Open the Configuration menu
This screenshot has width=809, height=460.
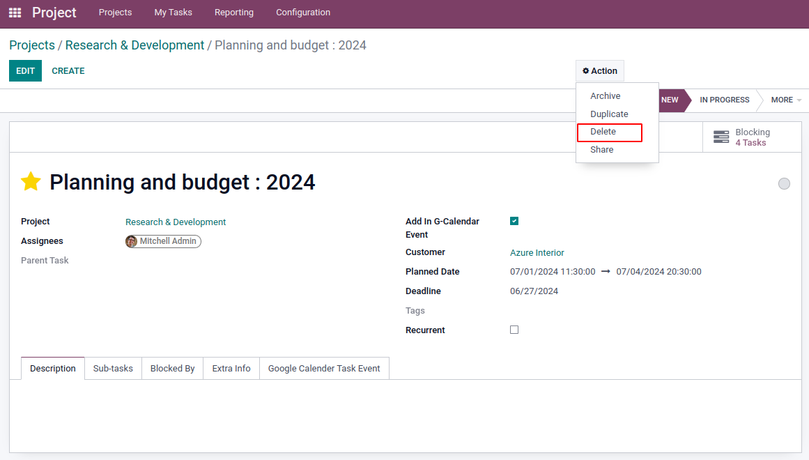303,13
